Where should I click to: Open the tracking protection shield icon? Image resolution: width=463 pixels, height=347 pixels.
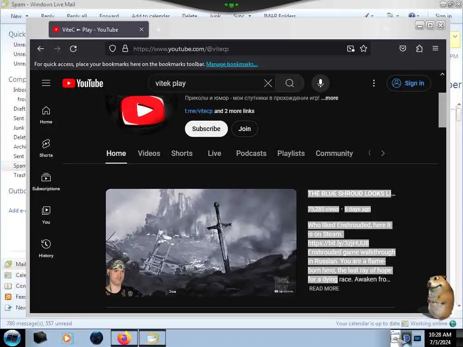click(x=113, y=49)
